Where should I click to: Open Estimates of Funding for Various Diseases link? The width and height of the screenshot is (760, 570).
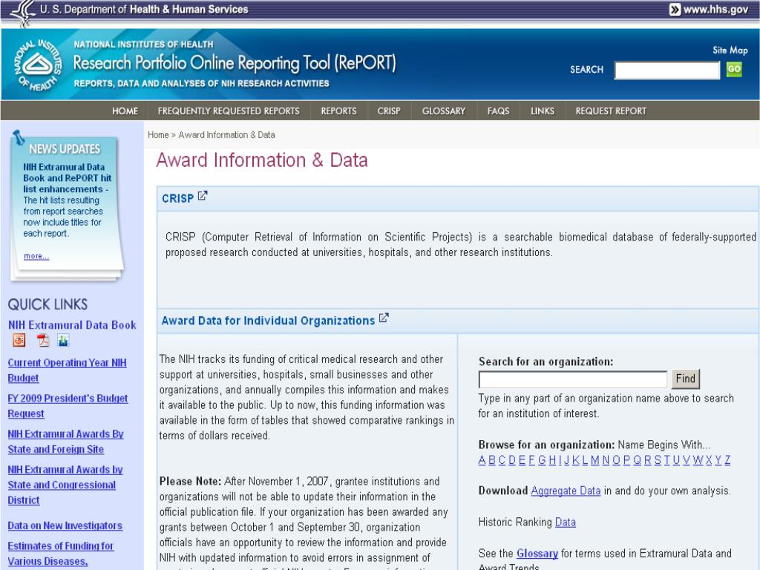click(61, 554)
